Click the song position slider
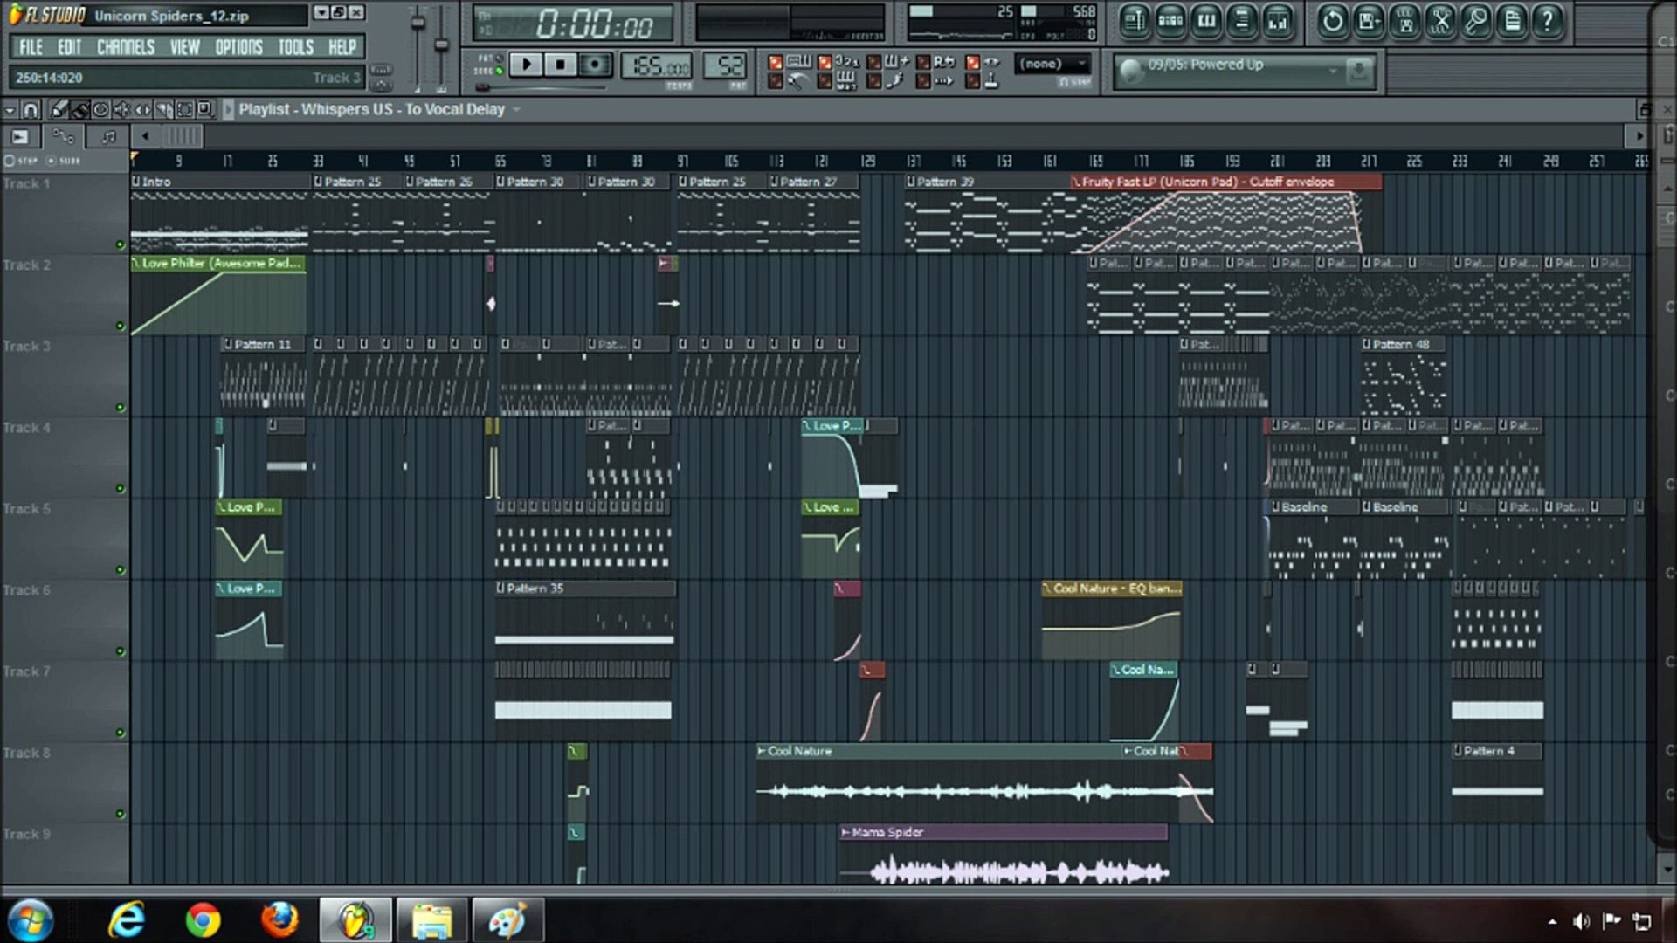The image size is (1677, 943). click(x=542, y=87)
